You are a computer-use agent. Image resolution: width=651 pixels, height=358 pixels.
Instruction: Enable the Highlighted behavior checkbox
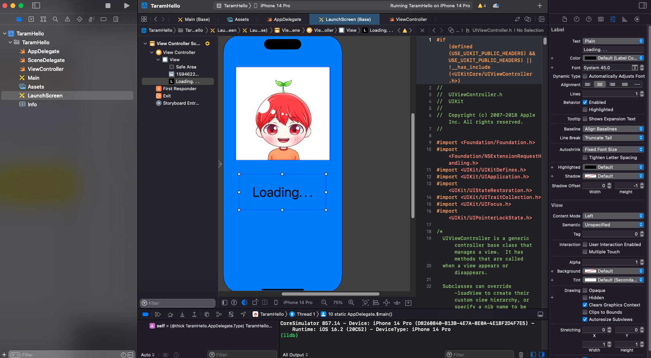(x=585, y=110)
